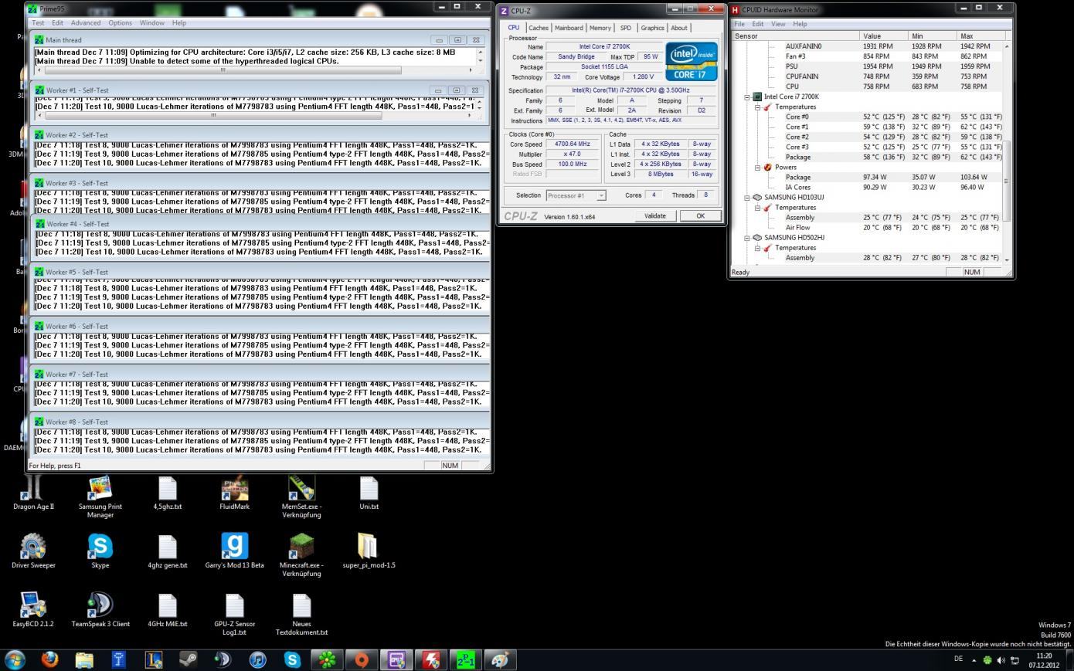
Task: Open the Samsung Print Manager desktop icon
Action: 100,498
